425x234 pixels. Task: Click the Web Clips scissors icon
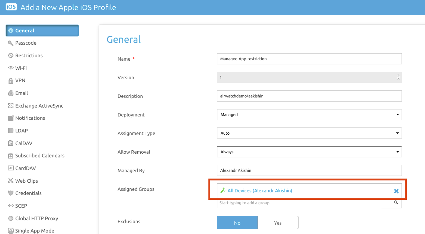point(10,181)
